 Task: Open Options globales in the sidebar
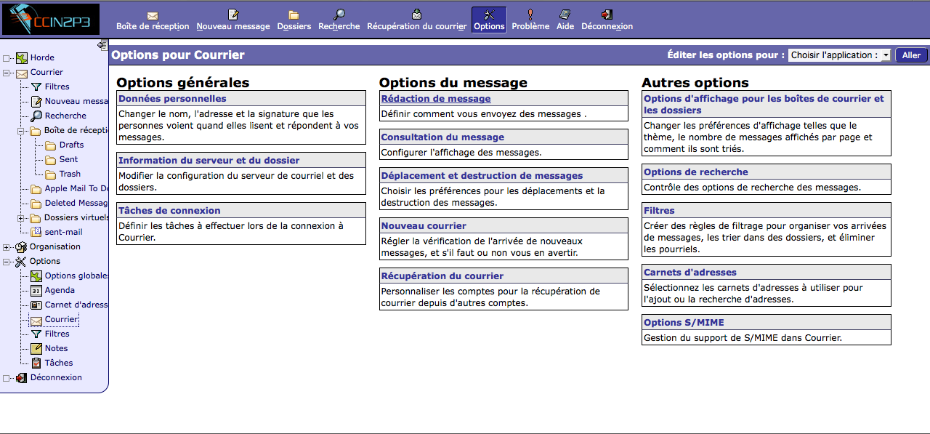point(76,276)
